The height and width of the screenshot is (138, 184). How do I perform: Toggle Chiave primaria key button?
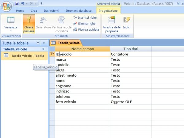29,24
